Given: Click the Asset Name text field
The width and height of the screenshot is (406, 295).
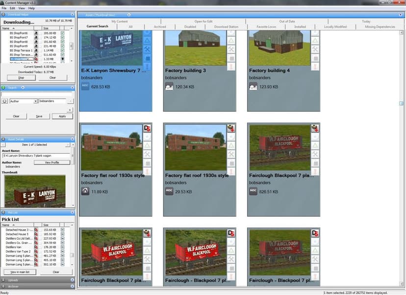Looking at the screenshot, I should (36, 156).
